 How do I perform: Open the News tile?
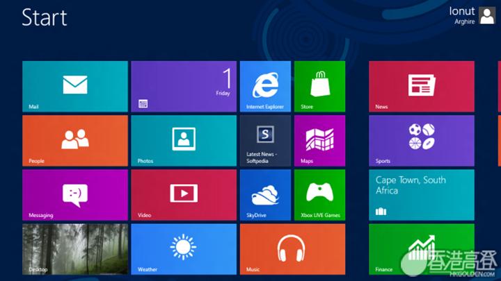(x=421, y=86)
